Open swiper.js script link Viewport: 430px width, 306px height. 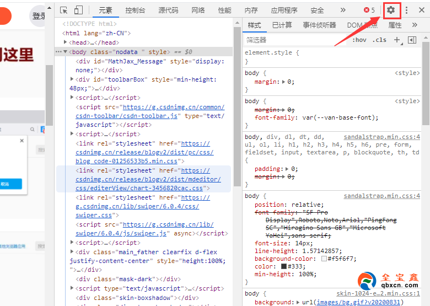point(144,229)
